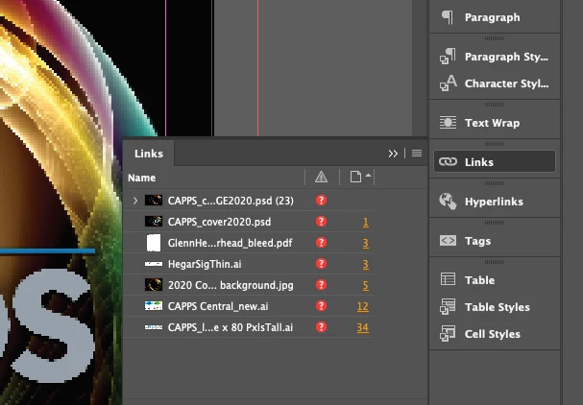Click the Links chain icon in dock
Viewport: 583px width, 405px height.
(x=448, y=161)
